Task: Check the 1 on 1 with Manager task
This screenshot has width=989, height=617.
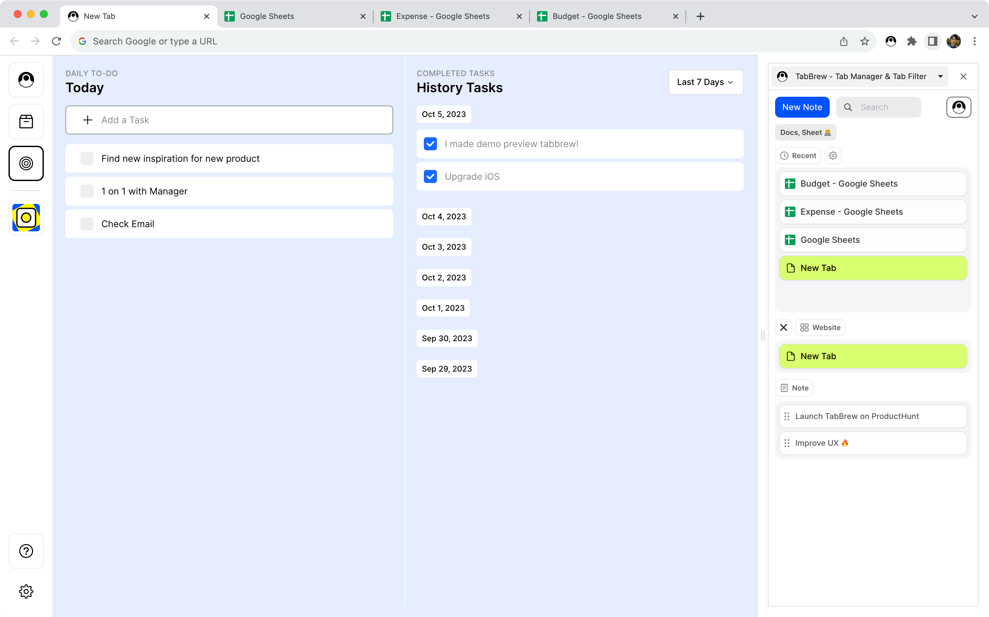Action: (87, 191)
